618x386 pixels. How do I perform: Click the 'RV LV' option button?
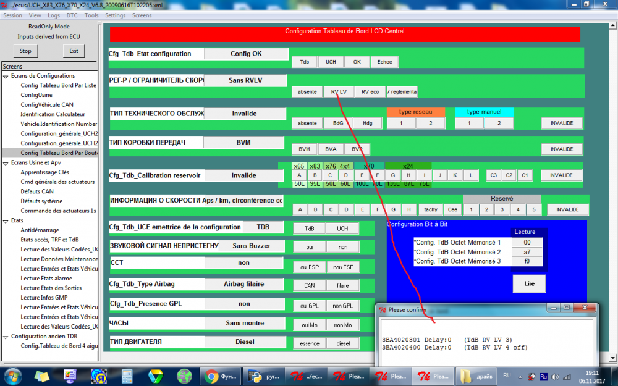(x=339, y=92)
